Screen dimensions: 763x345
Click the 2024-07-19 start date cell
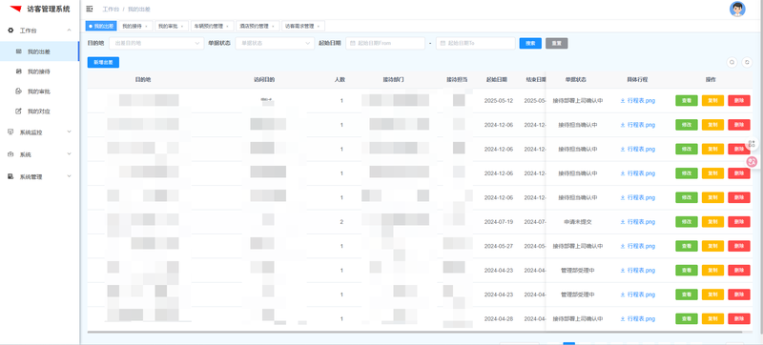pos(498,222)
